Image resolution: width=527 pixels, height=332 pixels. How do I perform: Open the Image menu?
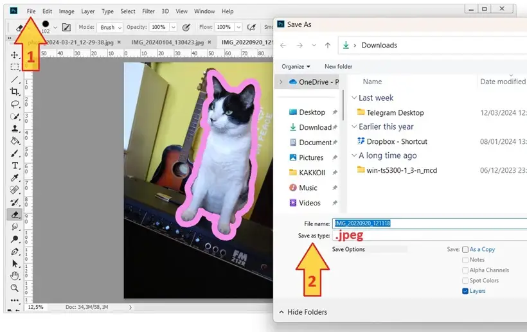tap(67, 12)
